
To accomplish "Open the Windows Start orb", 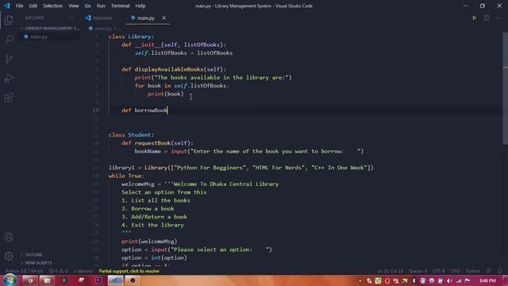I will point(10,280).
